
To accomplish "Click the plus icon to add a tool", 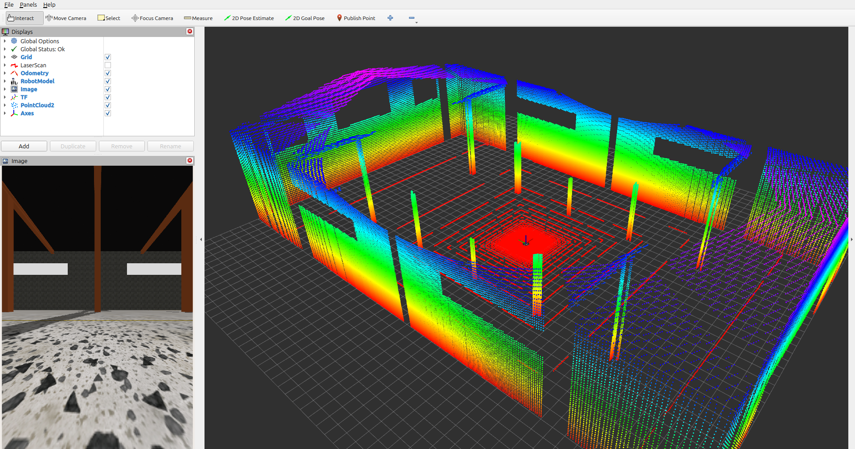I will click(x=390, y=18).
